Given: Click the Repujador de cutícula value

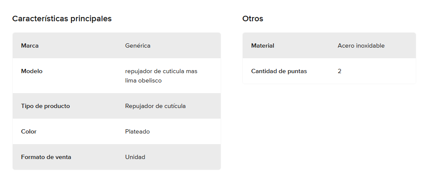Looking at the screenshot, I should 156,106.
